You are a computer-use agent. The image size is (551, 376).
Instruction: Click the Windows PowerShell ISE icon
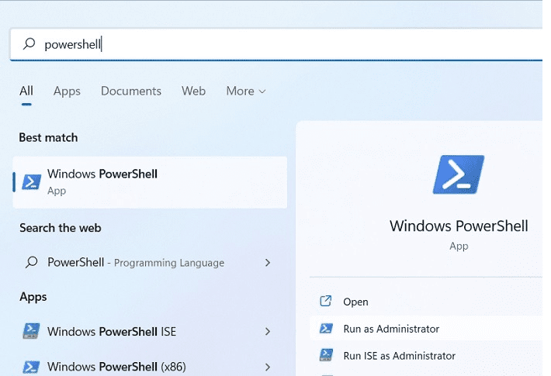coord(31,331)
